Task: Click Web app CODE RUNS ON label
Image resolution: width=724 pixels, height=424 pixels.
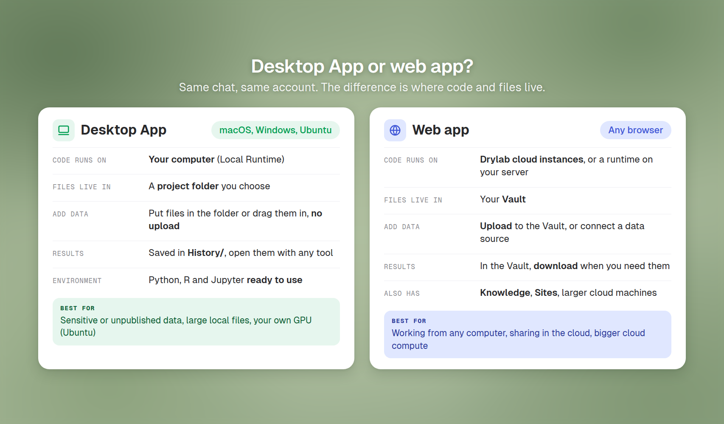Action: coord(411,160)
